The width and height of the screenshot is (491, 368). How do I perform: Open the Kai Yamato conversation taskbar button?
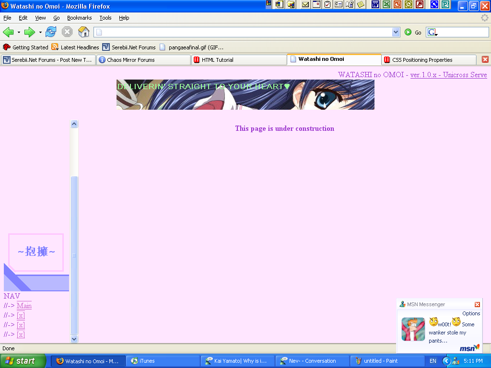point(237,361)
